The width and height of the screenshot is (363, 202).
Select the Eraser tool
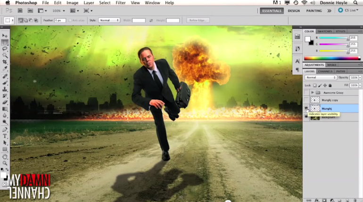click(5, 102)
